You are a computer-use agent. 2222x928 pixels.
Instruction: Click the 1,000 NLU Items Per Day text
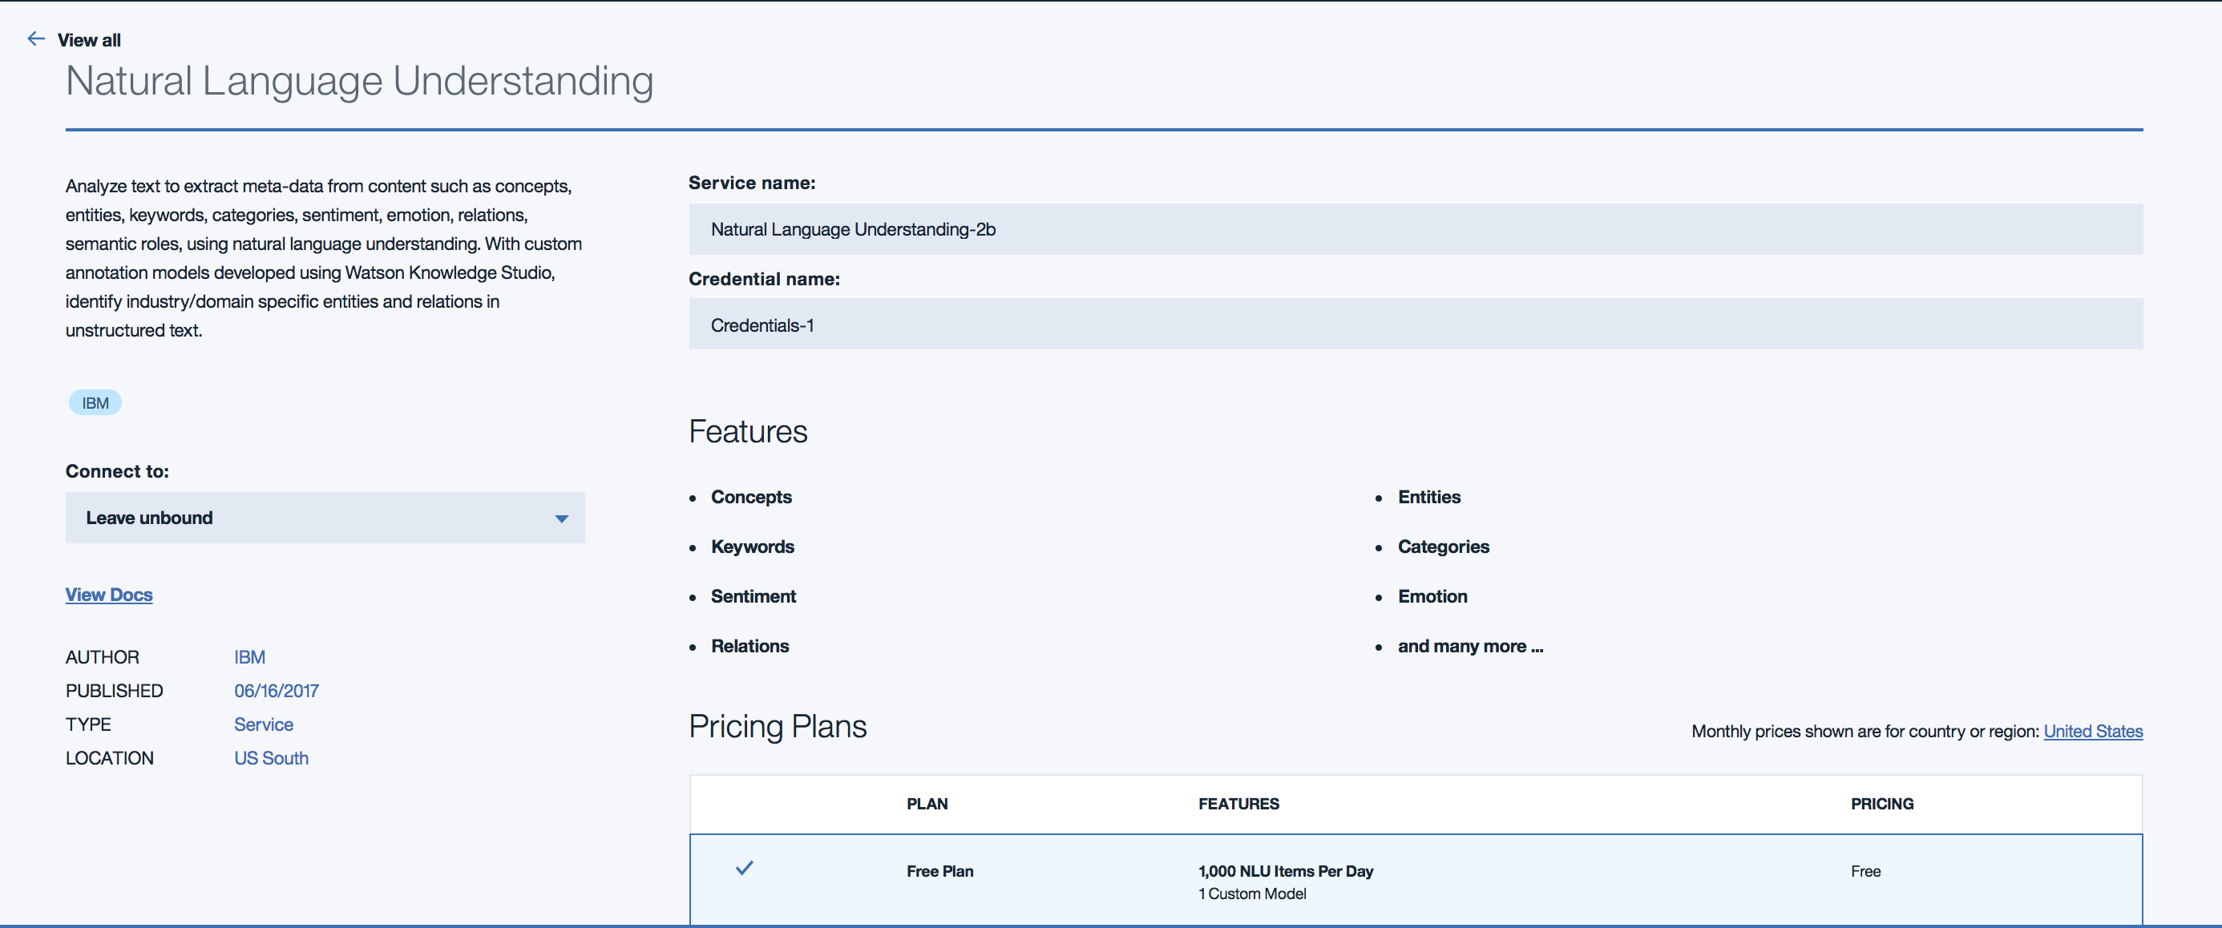click(x=1285, y=871)
